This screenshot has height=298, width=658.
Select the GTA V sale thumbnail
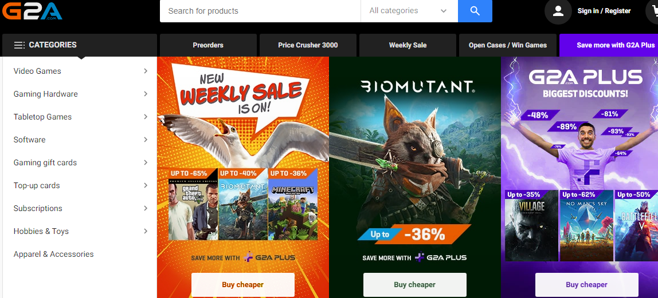point(193,204)
